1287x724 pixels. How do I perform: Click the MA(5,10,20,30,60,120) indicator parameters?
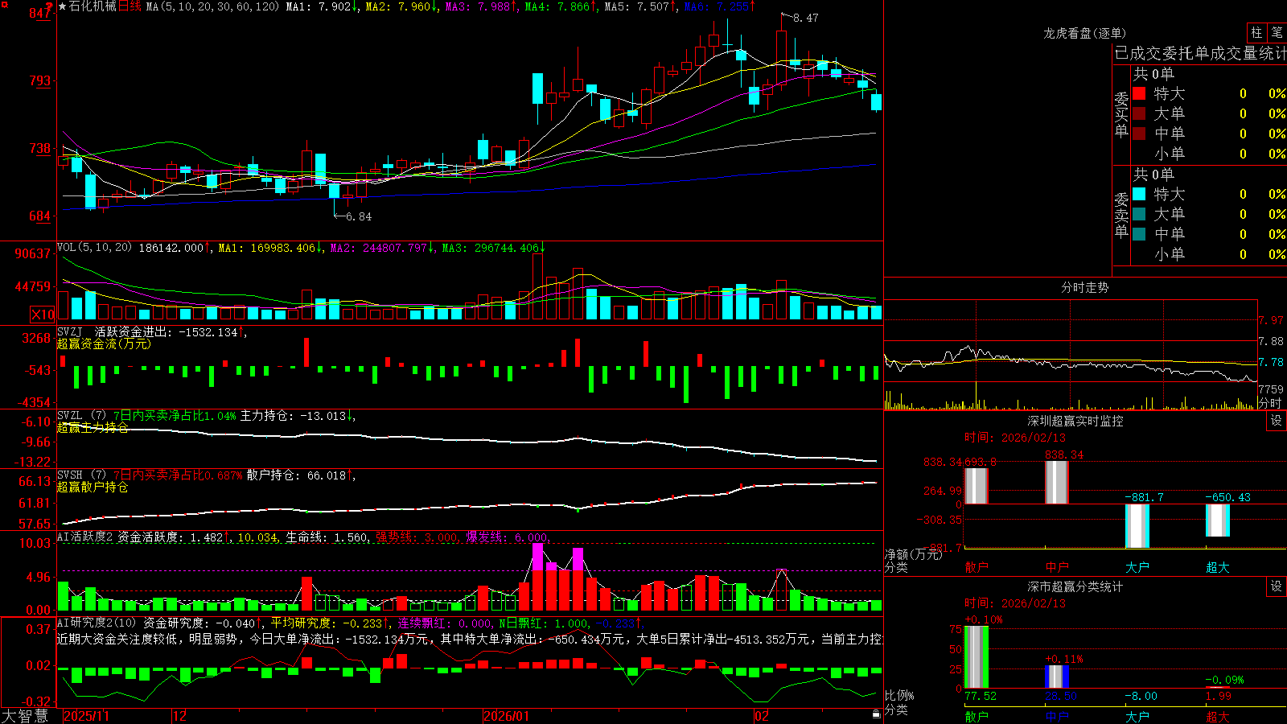(x=213, y=6)
